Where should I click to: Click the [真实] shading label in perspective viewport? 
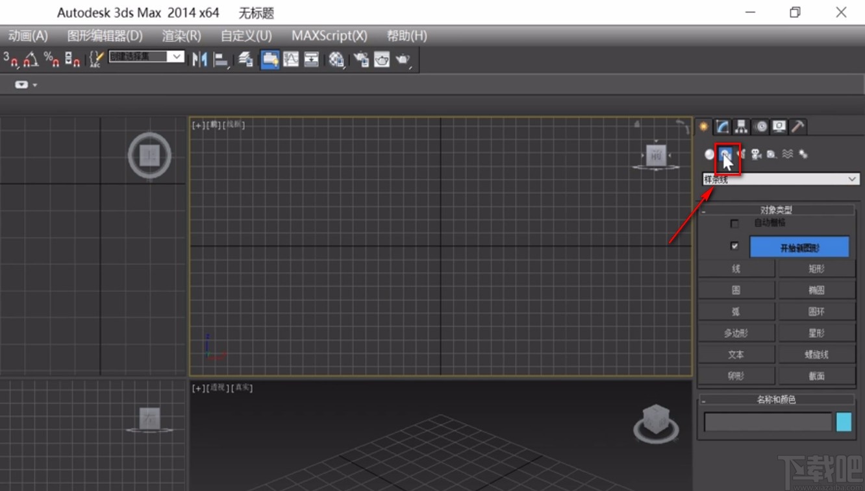tap(242, 388)
